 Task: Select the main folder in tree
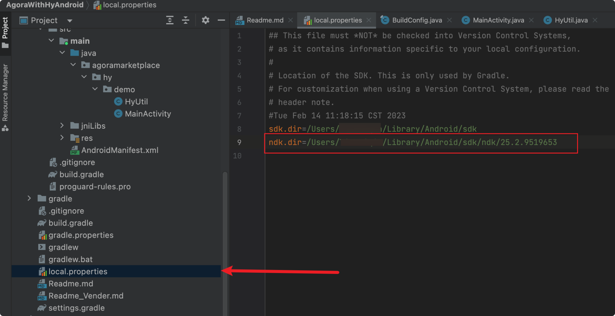pos(80,41)
